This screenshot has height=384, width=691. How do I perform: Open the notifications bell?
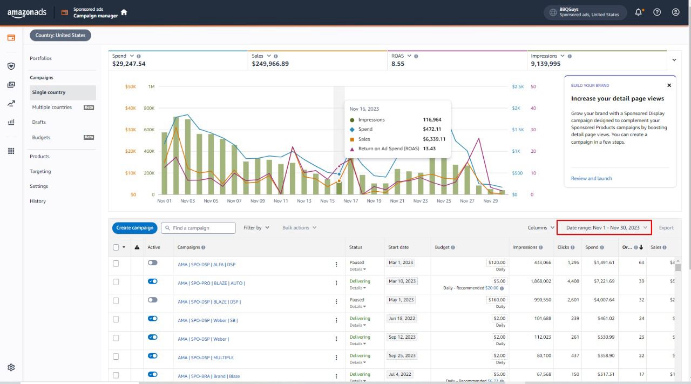click(x=639, y=12)
